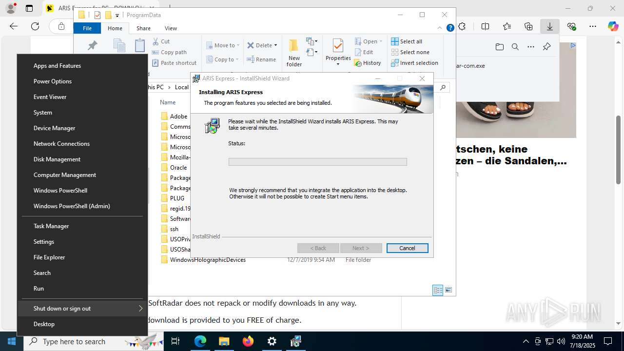This screenshot has width=624, height=351.
Task: Collapse the Explorer ribbon with the chevron
Action: [x=441, y=28]
